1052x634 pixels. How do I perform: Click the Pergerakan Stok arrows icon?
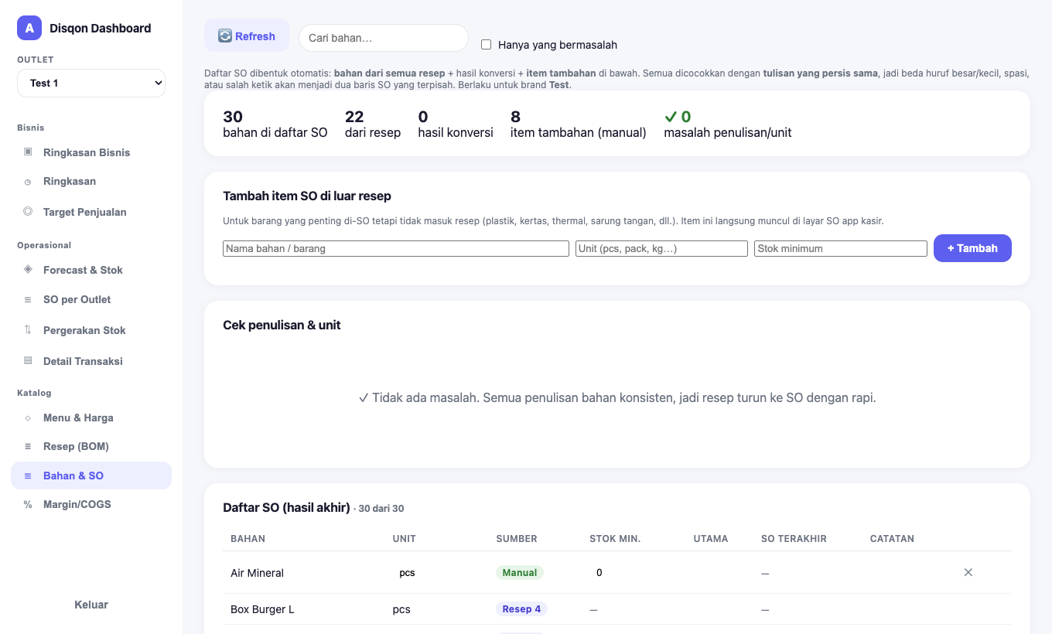point(28,329)
